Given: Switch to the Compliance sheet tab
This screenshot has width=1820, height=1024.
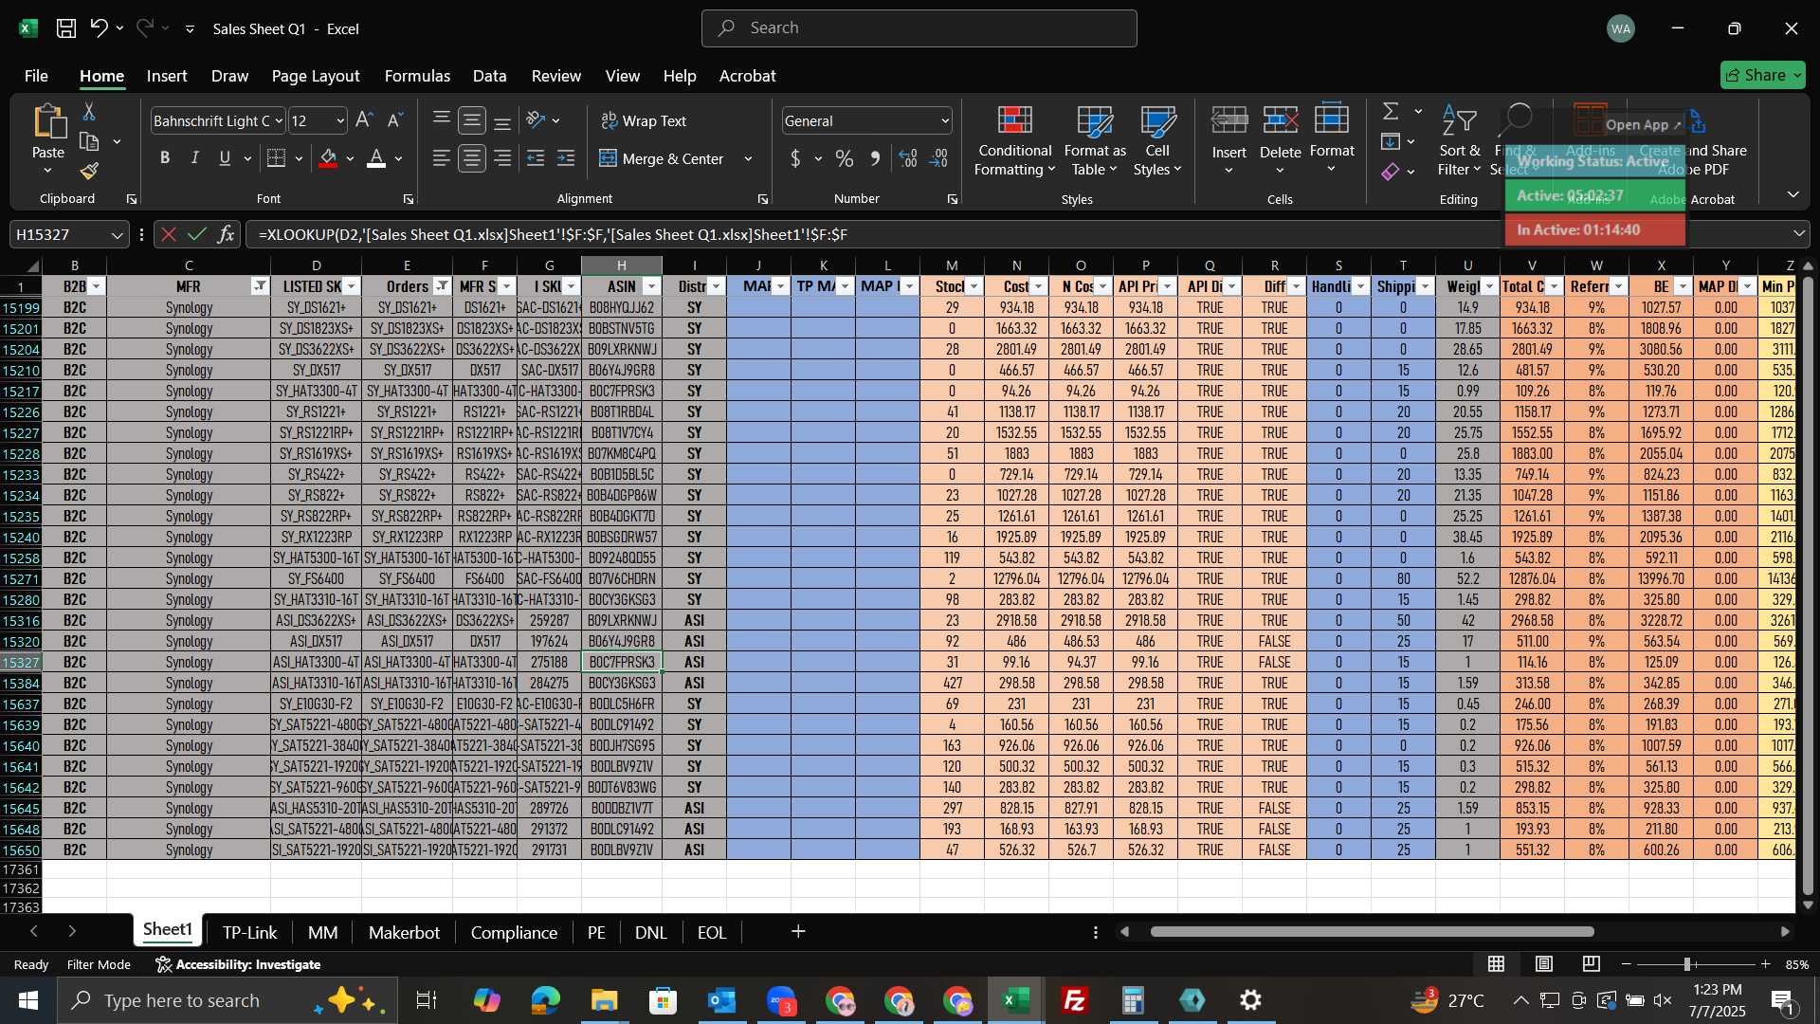Looking at the screenshot, I should click(514, 932).
